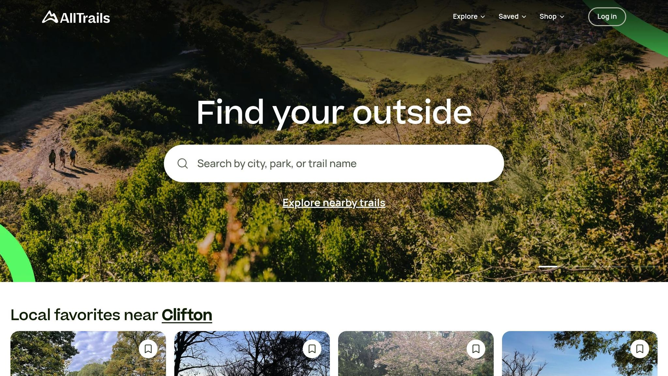Expand the Explore dropdown chevron

tap(483, 17)
